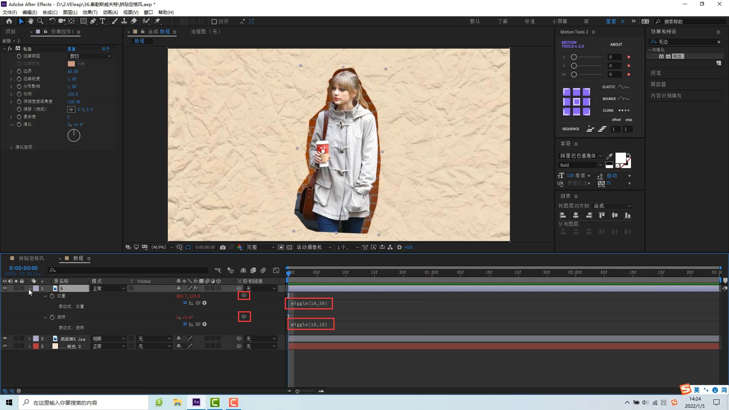Viewport: 729px width, 410px height.
Task: Click the fill color white swatch
Action: pyautogui.click(x=620, y=157)
